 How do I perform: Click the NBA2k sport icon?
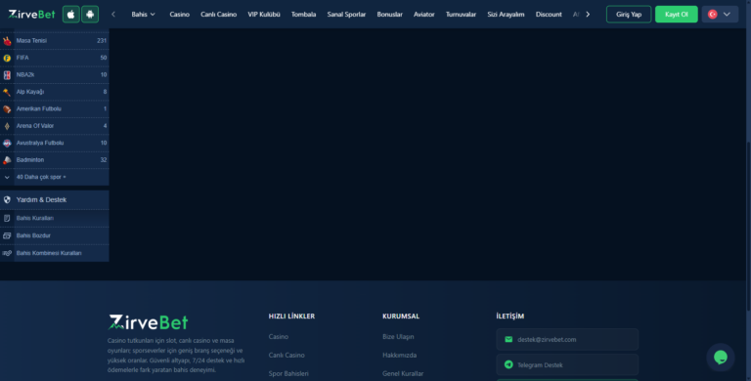(7, 75)
